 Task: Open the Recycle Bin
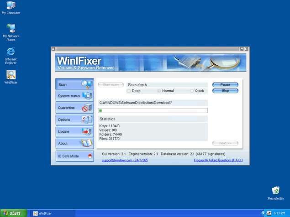[275, 191]
